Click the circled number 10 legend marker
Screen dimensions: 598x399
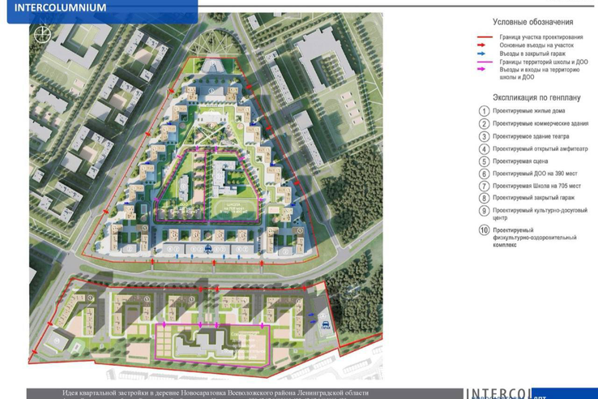pyautogui.click(x=484, y=231)
